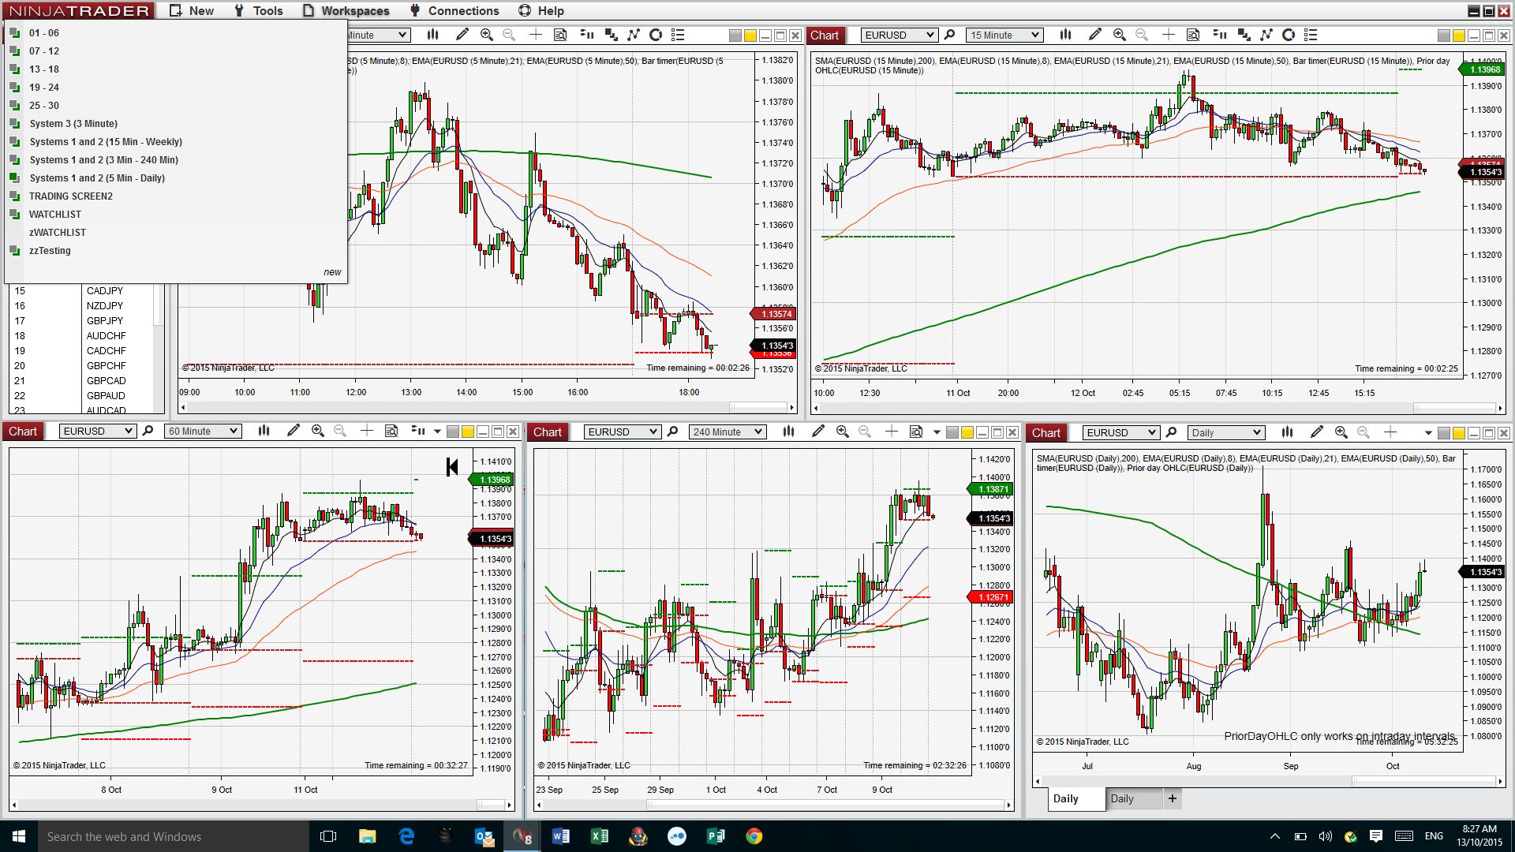
Task: Click indicators icon on 15 Minute chart
Action: coord(1266,35)
